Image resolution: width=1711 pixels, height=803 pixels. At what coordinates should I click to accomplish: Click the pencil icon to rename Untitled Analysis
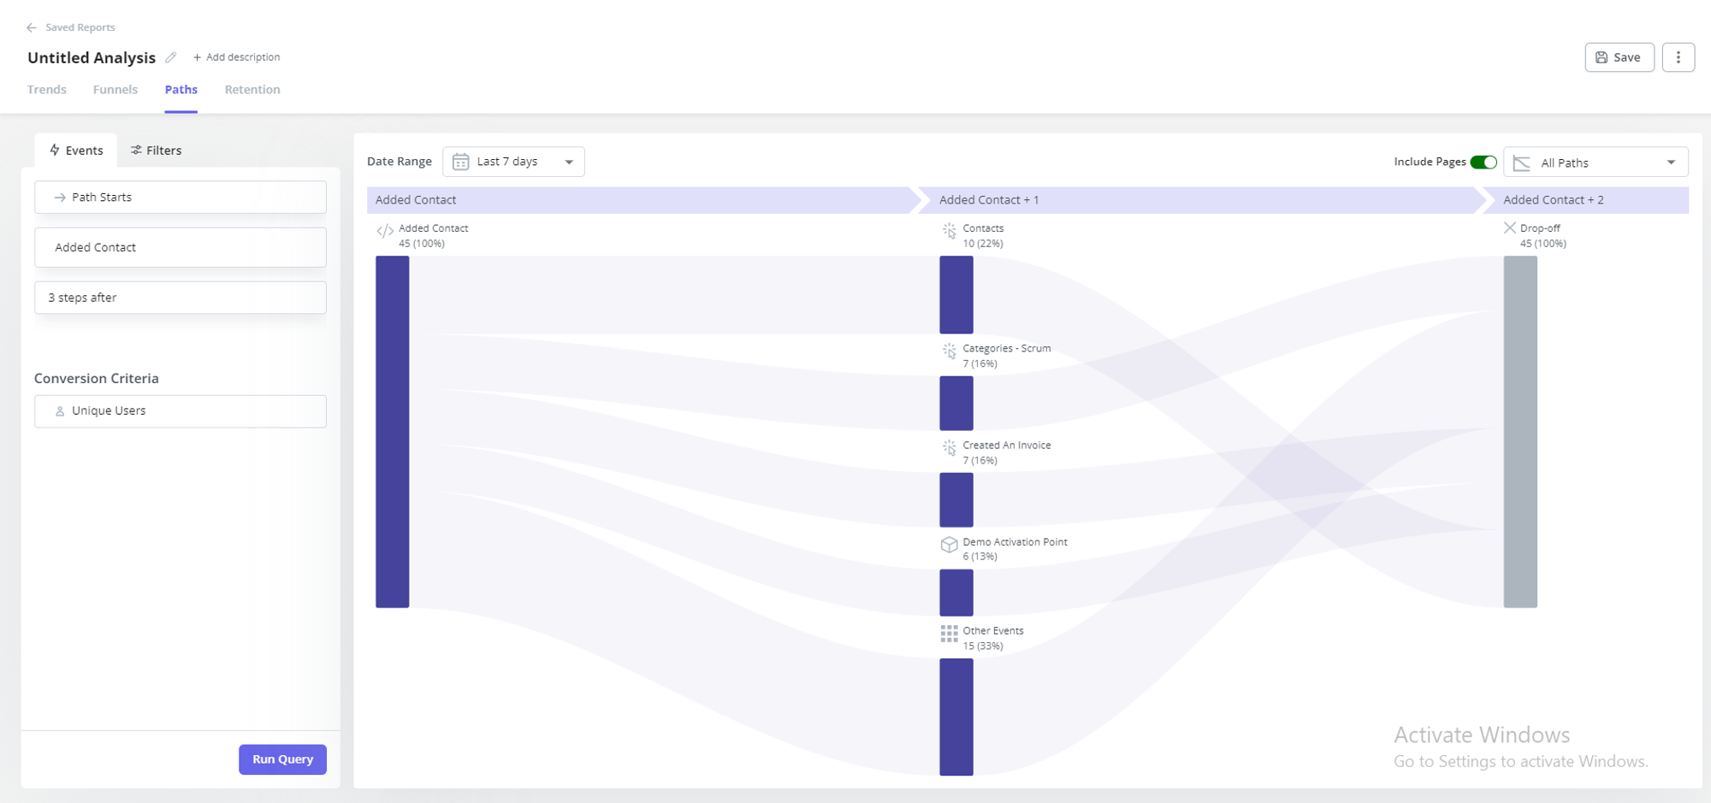pos(170,57)
